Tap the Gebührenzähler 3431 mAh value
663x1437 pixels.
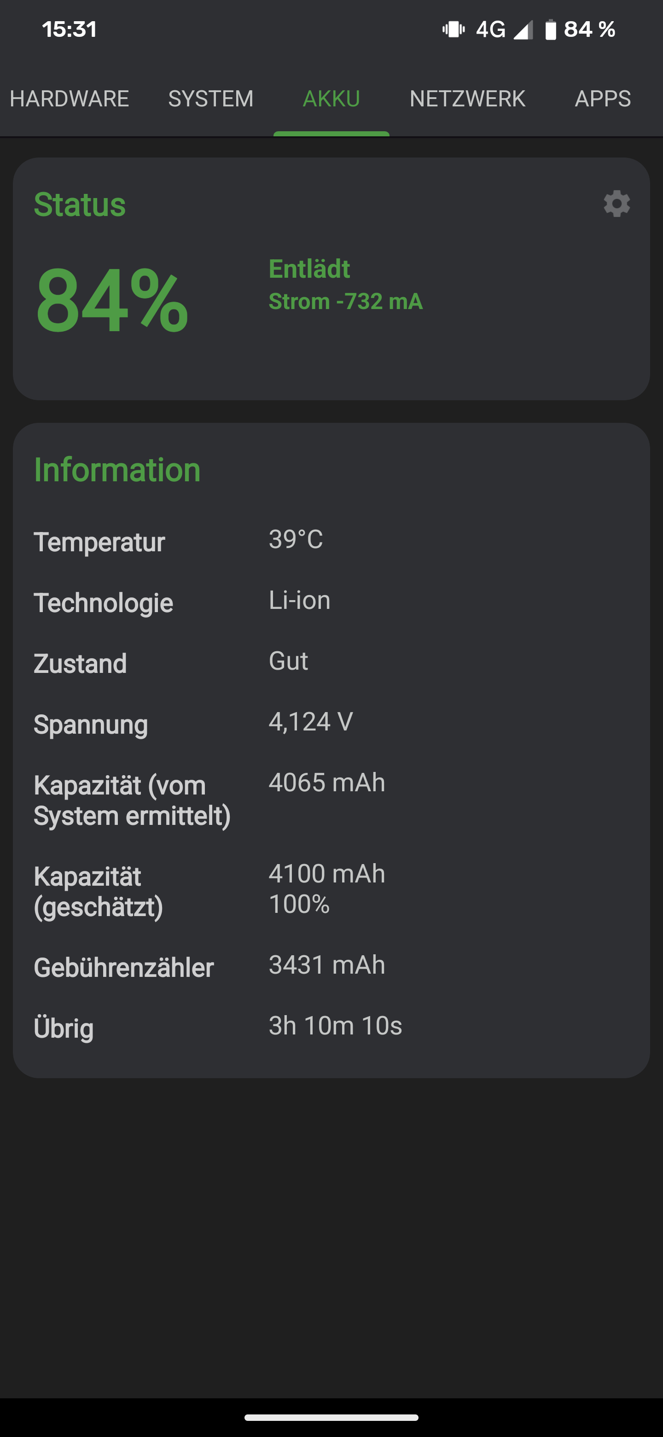(x=327, y=965)
